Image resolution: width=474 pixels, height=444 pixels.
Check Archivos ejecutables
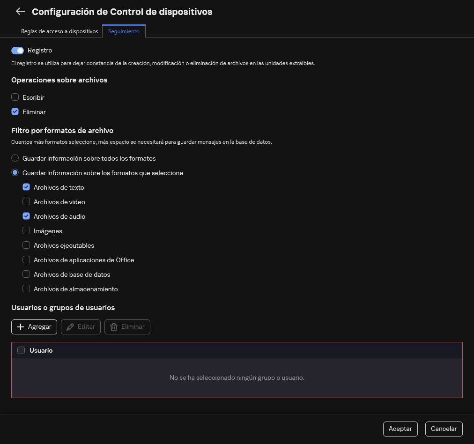(26, 245)
